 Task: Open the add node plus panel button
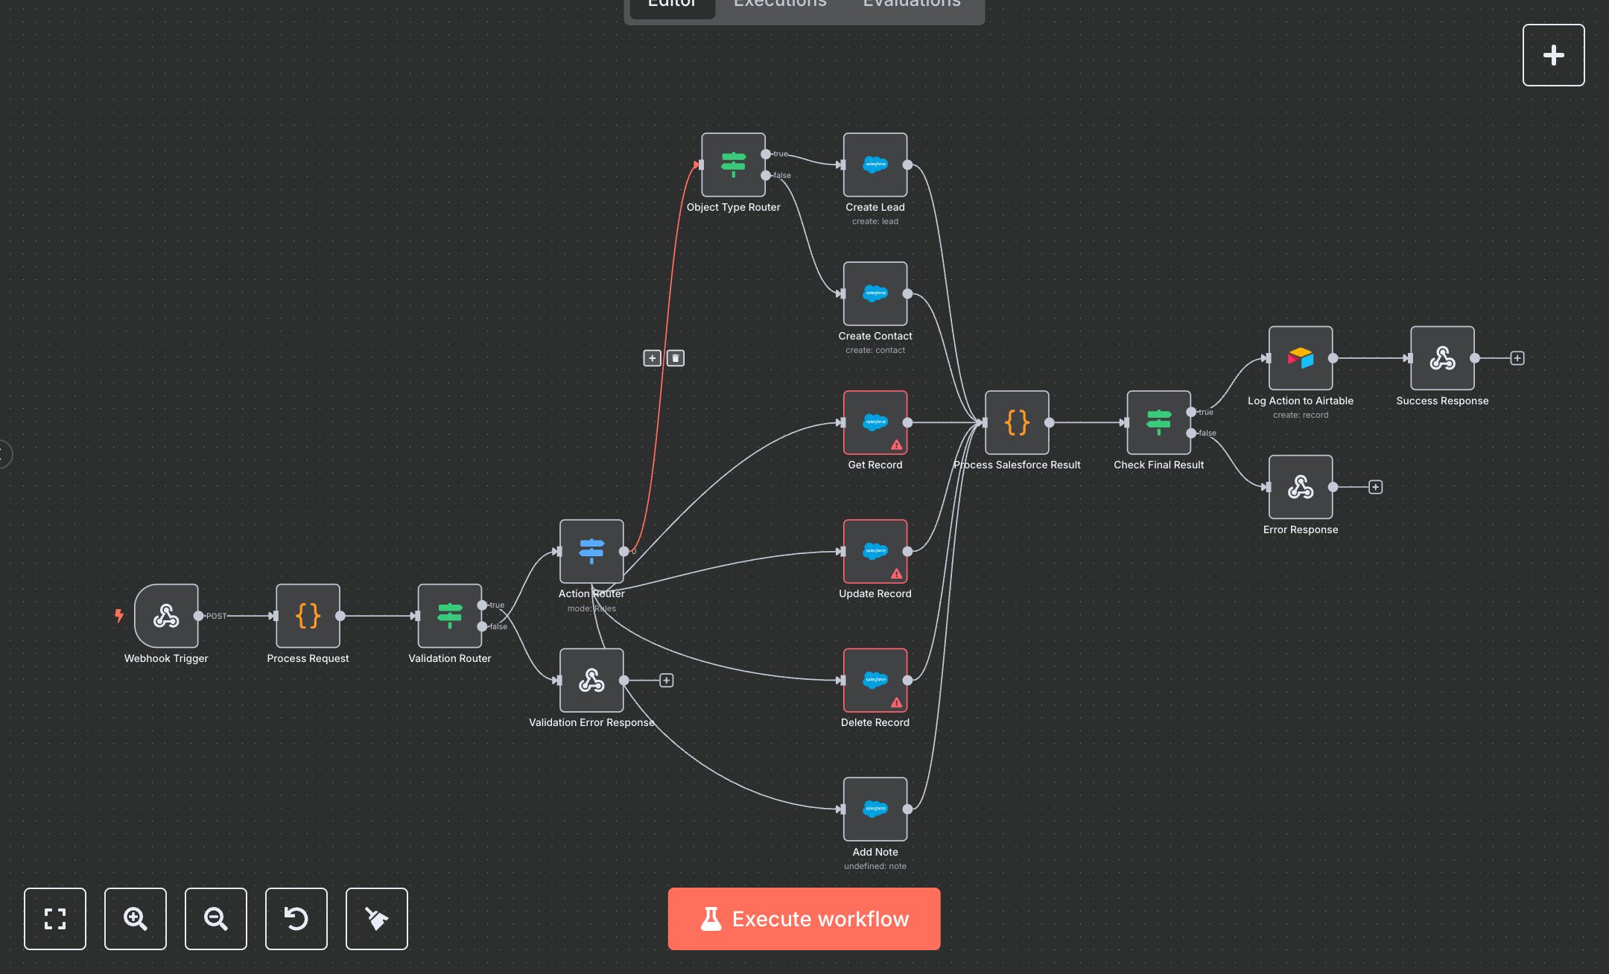pos(1553,55)
